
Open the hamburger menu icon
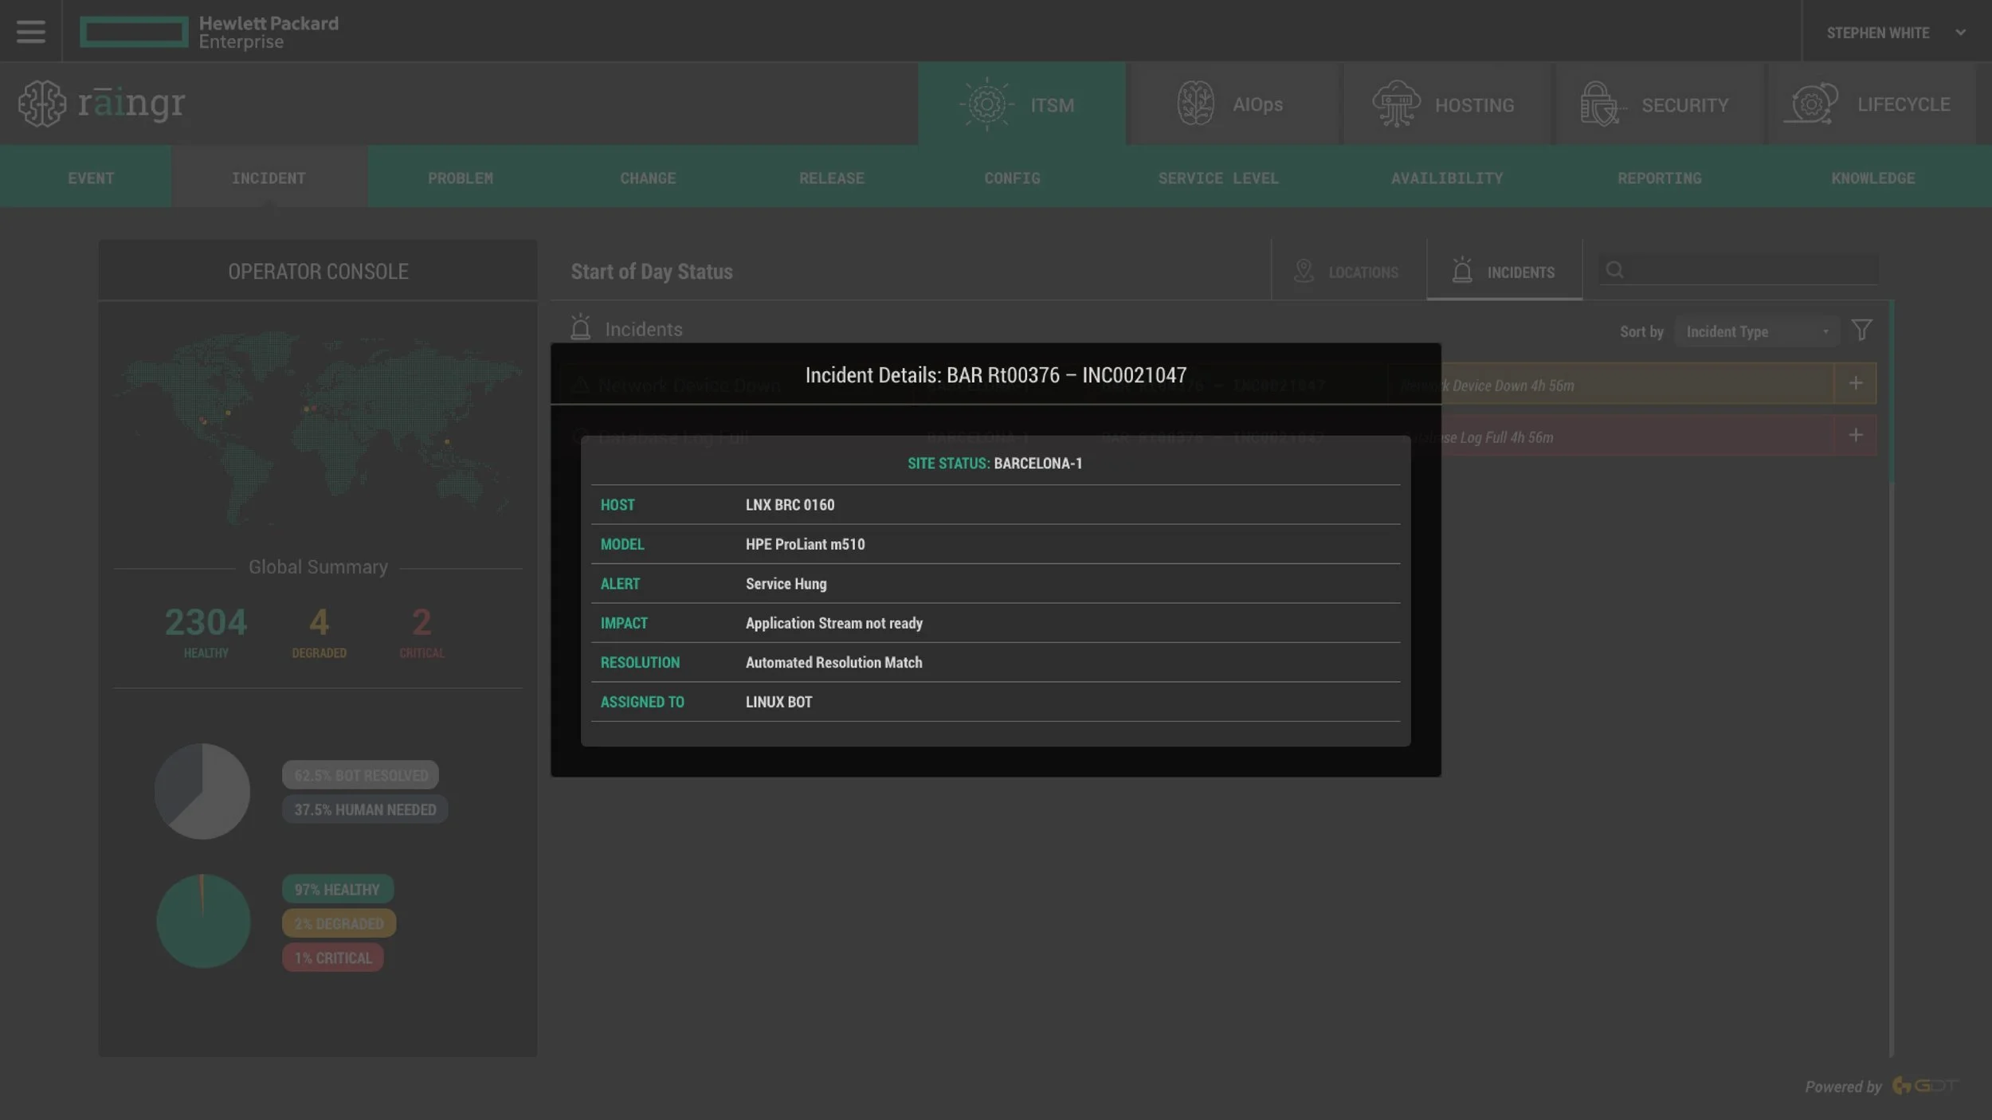pos(30,32)
